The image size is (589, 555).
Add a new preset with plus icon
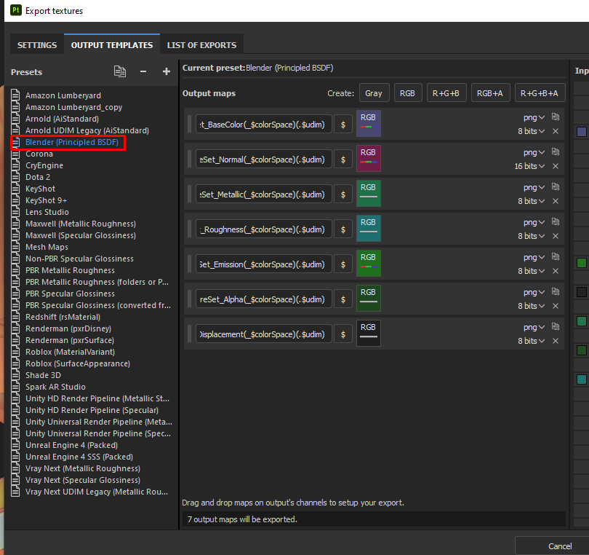(167, 71)
